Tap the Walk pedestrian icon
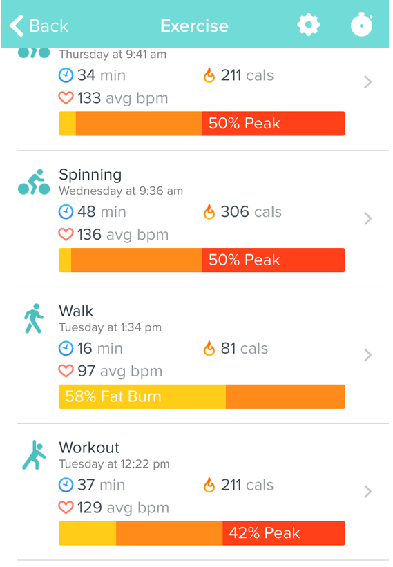This screenshot has height=567, width=393. (34, 318)
